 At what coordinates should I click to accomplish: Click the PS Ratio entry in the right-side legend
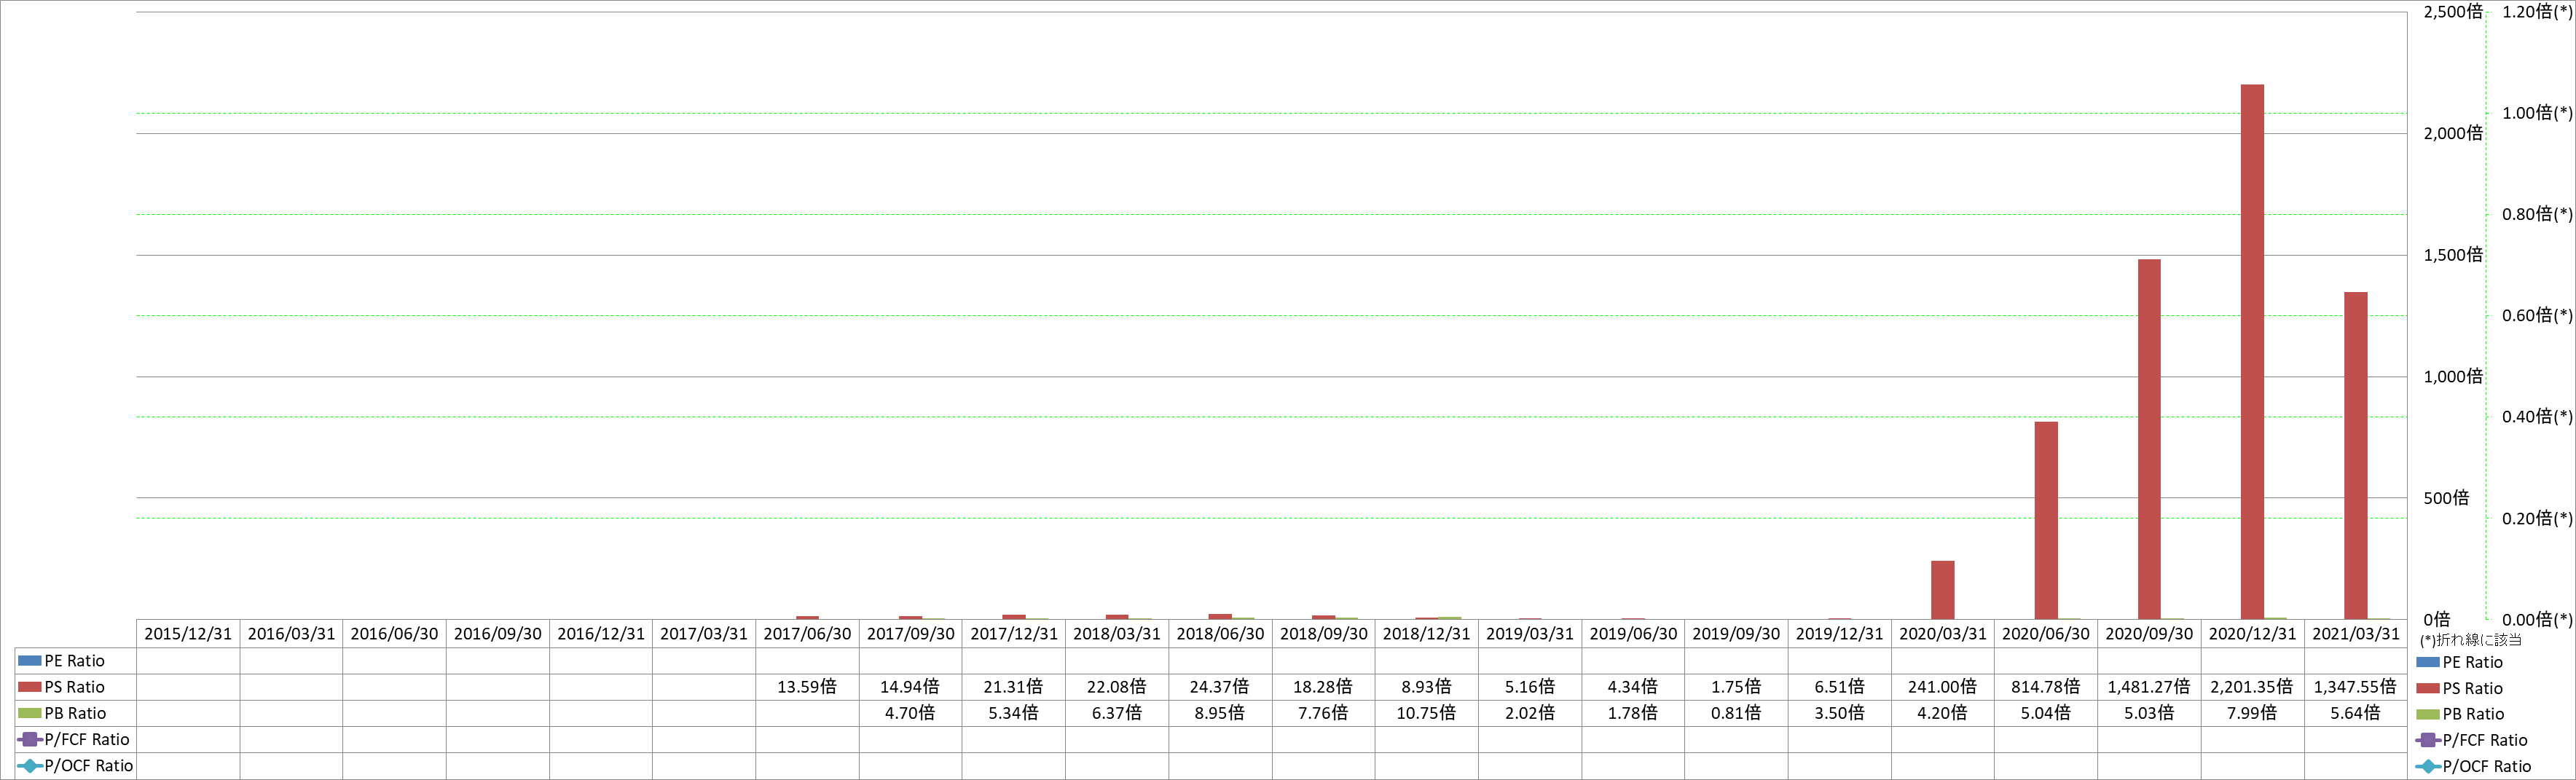pyautogui.click(x=2459, y=688)
